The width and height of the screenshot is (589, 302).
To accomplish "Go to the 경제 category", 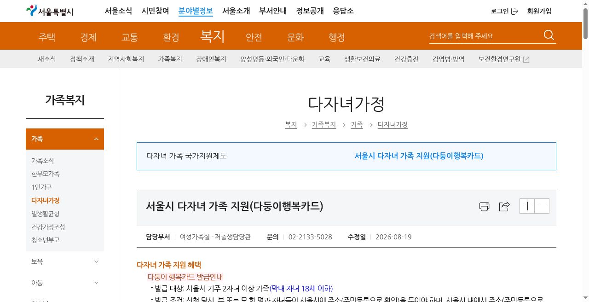I will 88,37.
